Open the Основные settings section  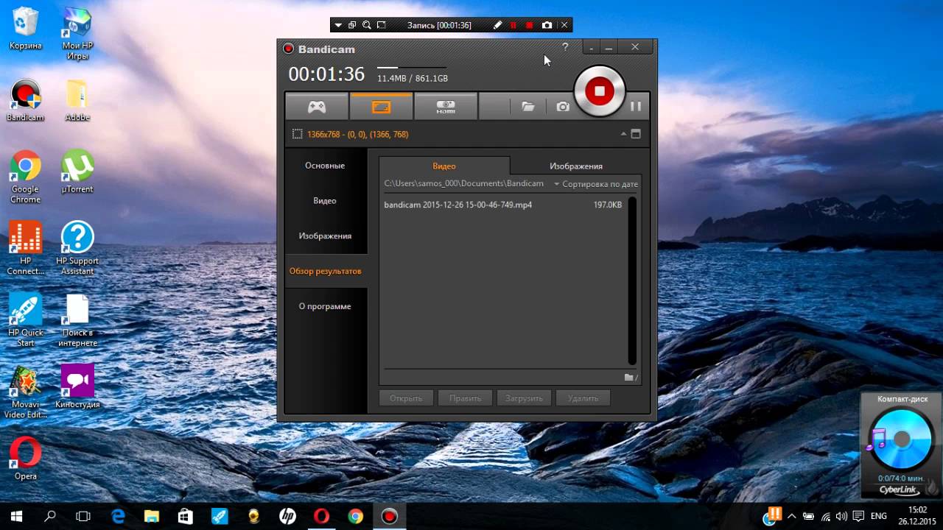[325, 166]
